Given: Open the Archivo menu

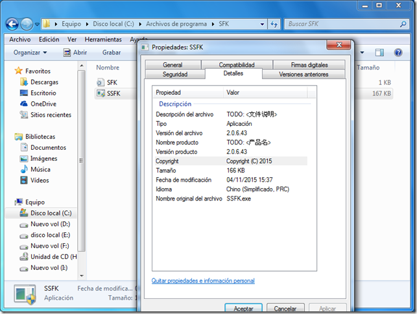Looking at the screenshot, I should [20, 40].
